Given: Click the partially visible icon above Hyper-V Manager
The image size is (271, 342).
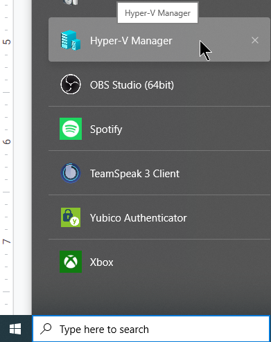Looking at the screenshot, I should (71, 2).
